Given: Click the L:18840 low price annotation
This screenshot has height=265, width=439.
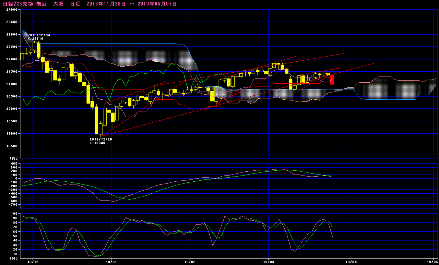Looking at the screenshot, I should tap(97, 143).
